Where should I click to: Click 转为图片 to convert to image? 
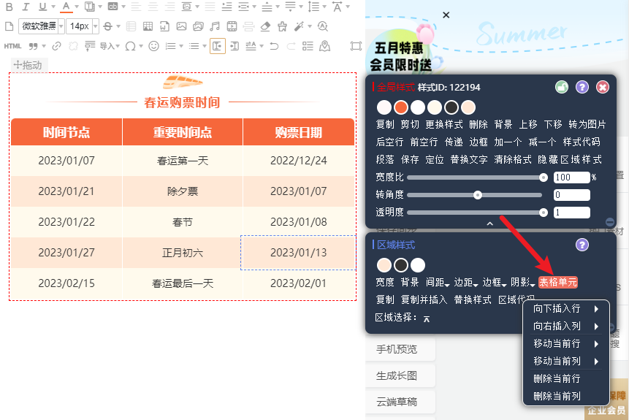587,125
